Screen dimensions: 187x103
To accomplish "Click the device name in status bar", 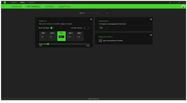I will pyautogui.click(x=93, y=99).
